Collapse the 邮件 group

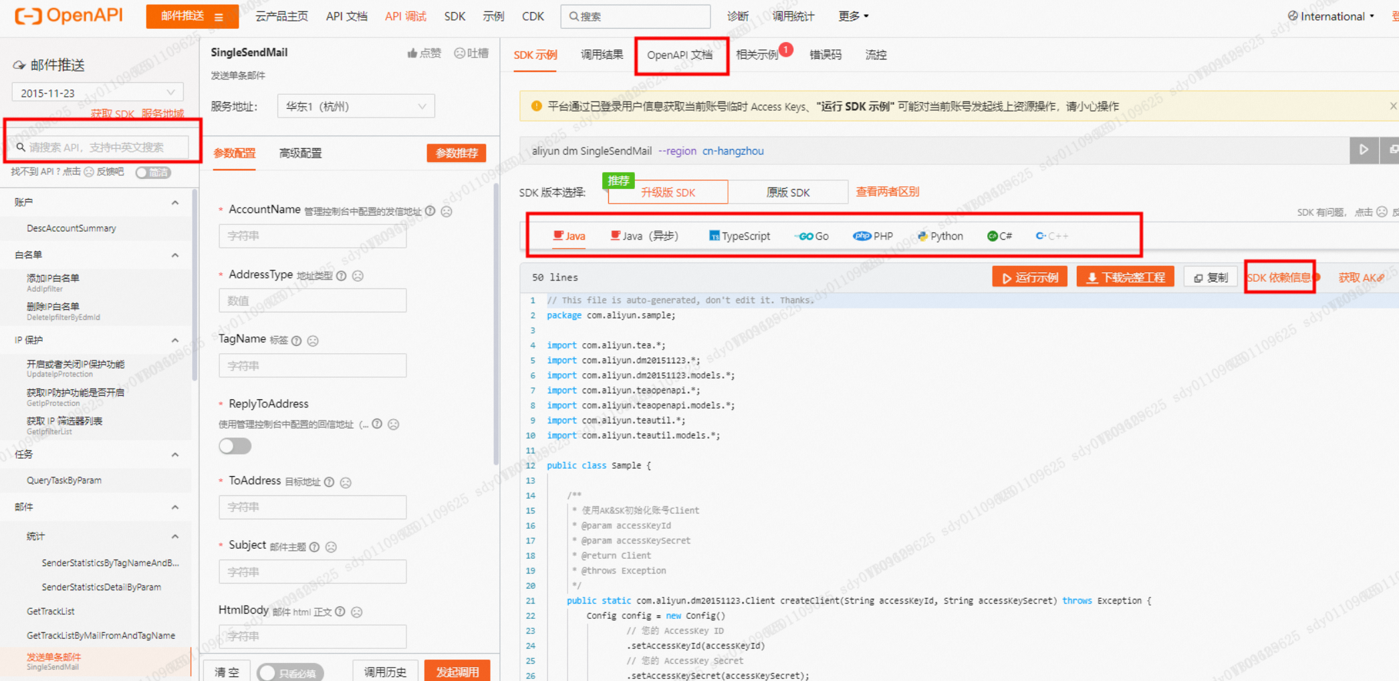pyautogui.click(x=175, y=507)
